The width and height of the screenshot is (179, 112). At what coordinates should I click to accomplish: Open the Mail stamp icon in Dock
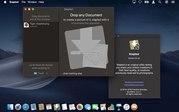tap(33, 107)
